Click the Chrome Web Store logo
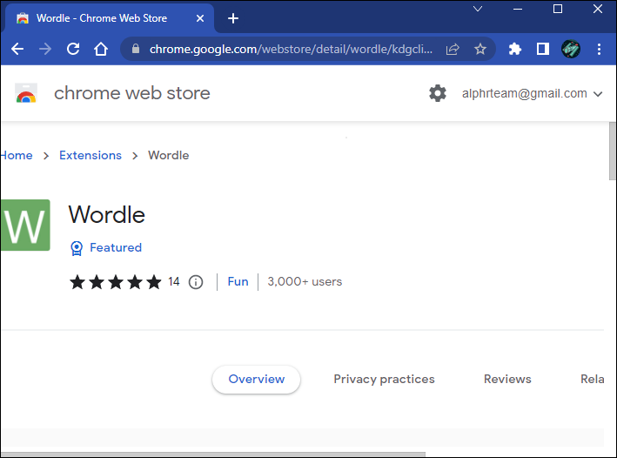 [x=26, y=93]
